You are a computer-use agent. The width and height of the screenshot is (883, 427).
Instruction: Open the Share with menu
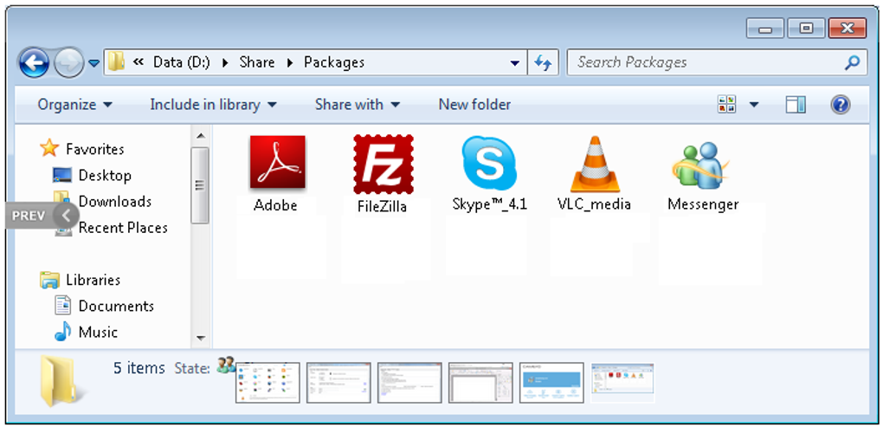click(358, 104)
